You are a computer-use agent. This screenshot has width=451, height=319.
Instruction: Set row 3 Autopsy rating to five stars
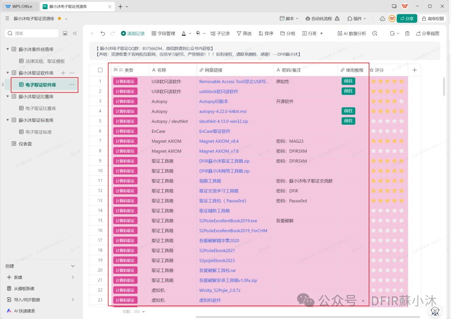point(402,101)
